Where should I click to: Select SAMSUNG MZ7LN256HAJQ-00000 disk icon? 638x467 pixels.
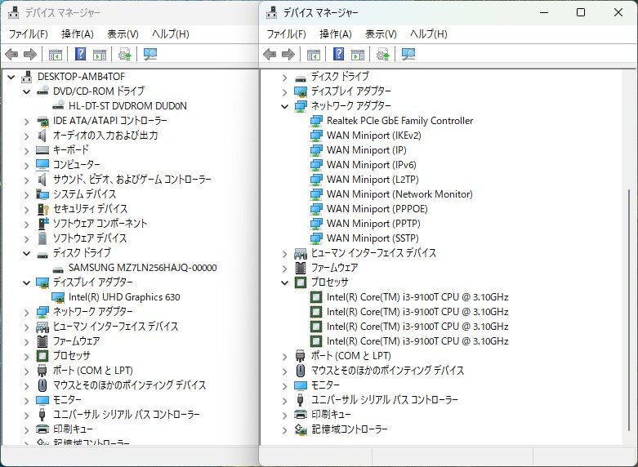tap(59, 269)
